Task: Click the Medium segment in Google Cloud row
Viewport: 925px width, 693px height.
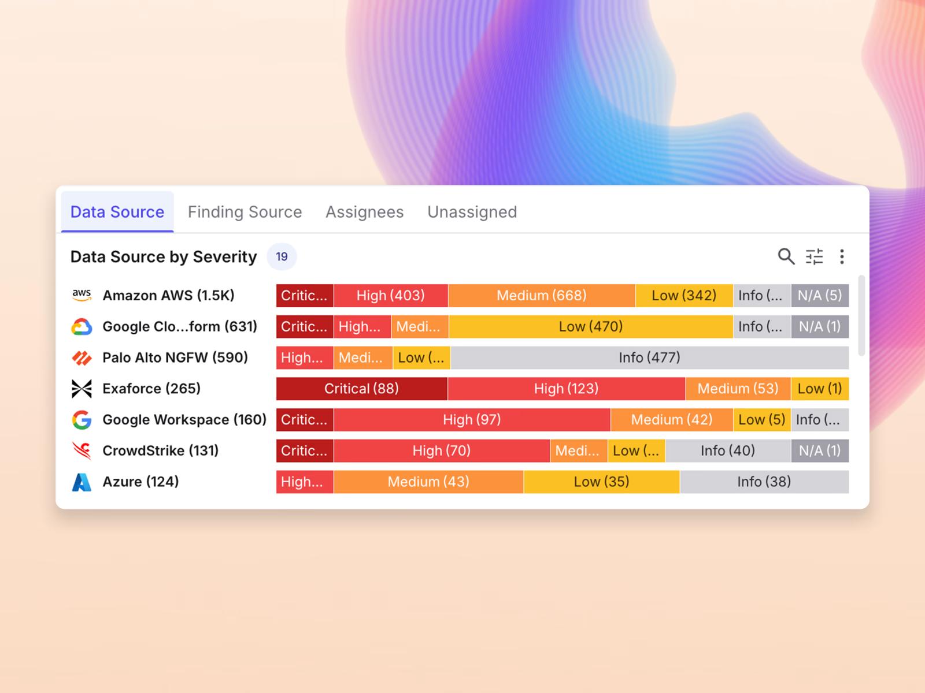Action: 420,326
